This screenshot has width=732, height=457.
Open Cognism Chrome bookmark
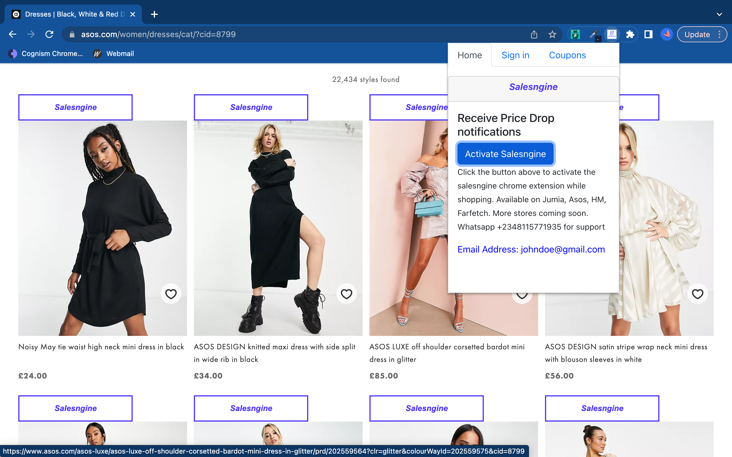pos(45,53)
